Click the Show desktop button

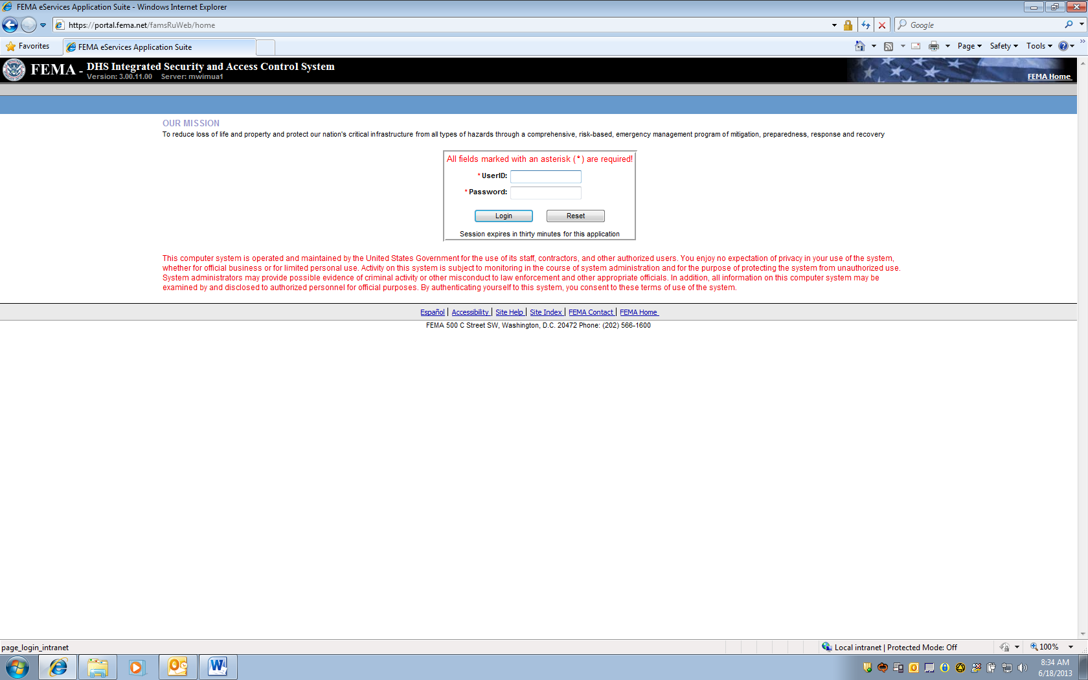pos(1083,667)
